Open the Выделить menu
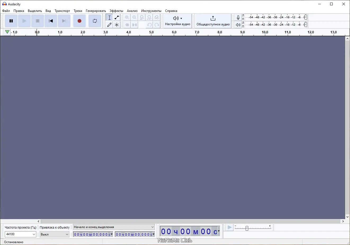 tap(35, 11)
